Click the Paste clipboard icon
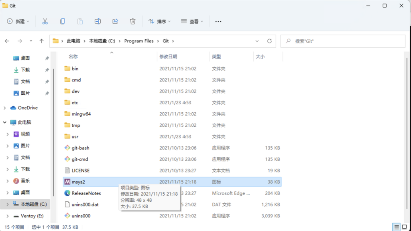The height and width of the screenshot is (231, 411). 80,22
